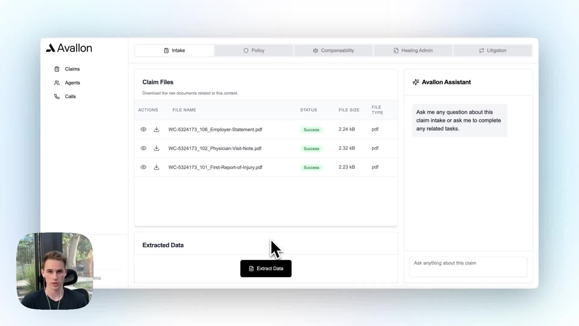Go to the Litigation tab
The height and width of the screenshot is (326, 579).
492,50
